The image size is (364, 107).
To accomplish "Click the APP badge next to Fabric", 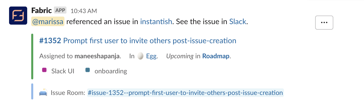I will (60, 11).
